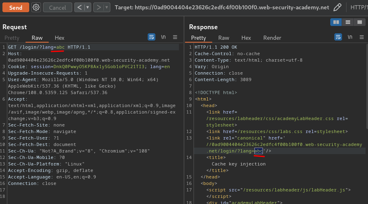Click the Vary: Origin response header
The width and height of the screenshot is (368, 204).
click(x=212, y=67)
